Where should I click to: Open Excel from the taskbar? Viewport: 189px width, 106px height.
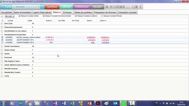(x=72, y=103)
